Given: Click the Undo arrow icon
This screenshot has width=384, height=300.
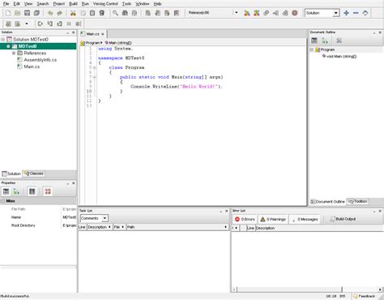Looking at the screenshot, I should pyautogui.click(x=50, y=13).
